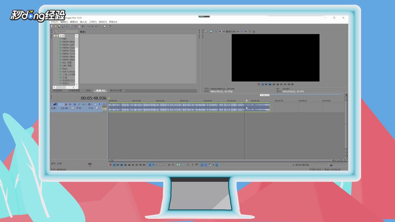Select the HSL 调整 effect
Screen dimensions: 395x222
[x=67, y=63]
